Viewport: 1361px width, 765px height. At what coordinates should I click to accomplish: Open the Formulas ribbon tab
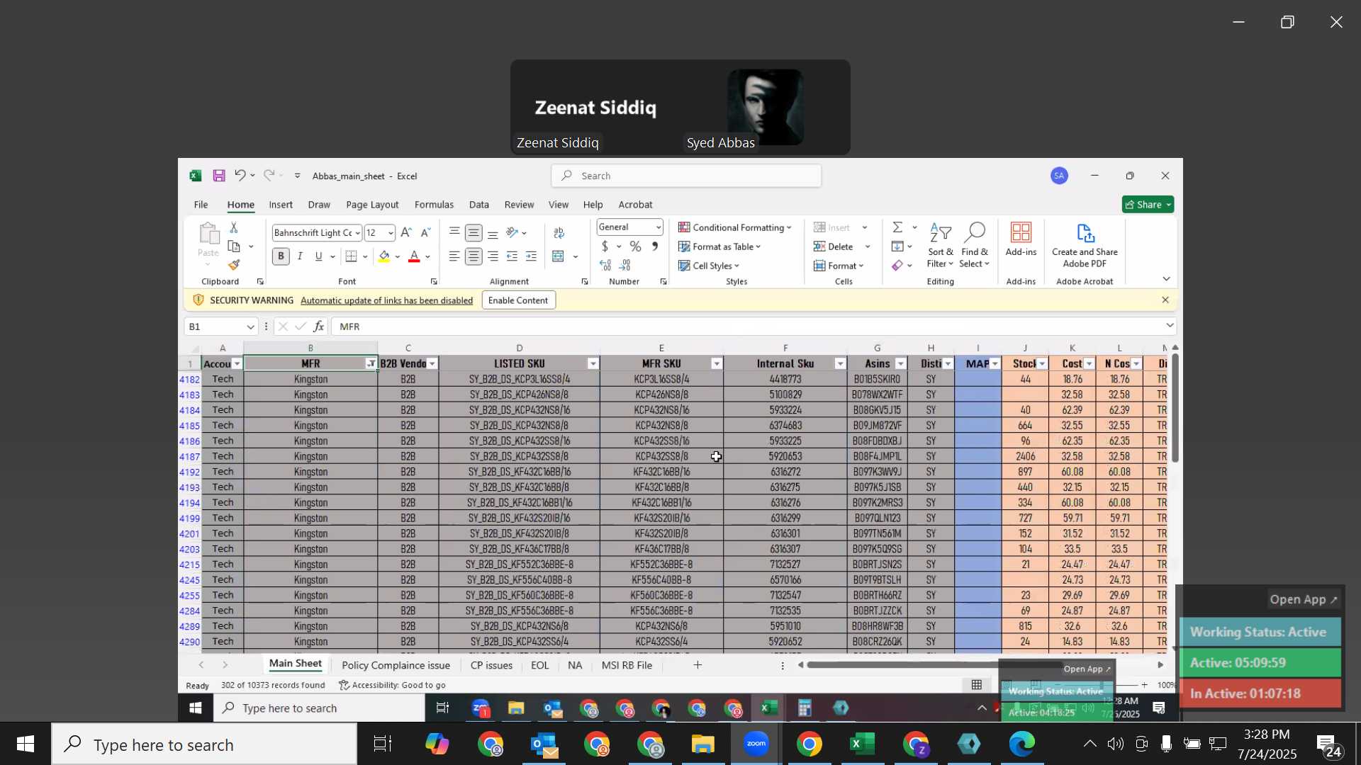tap(434, 205)
